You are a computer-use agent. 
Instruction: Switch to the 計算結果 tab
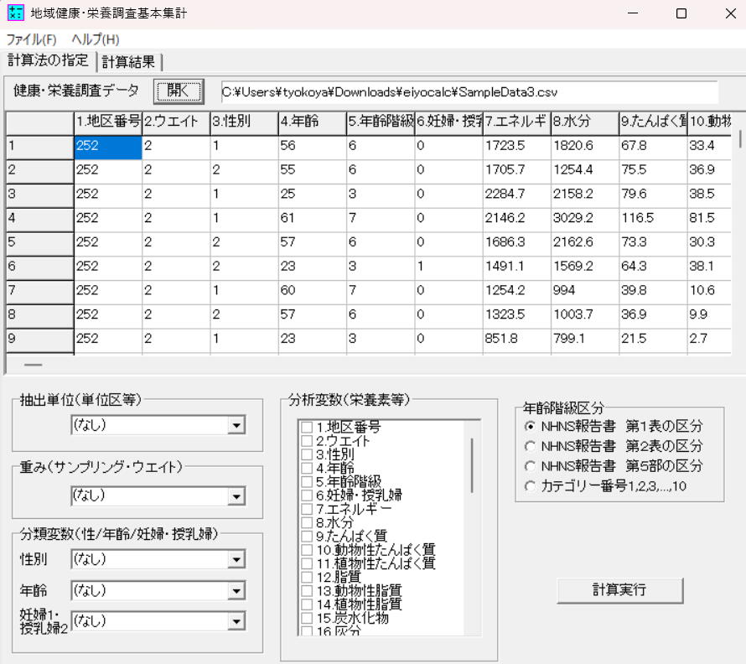tap(129, 61)
